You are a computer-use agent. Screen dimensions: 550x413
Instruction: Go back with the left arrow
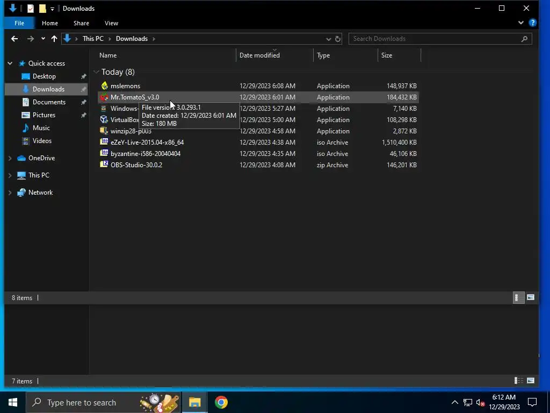pyautogui.click(x=15, y=39)
